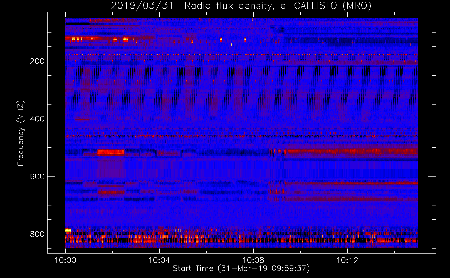Click the 'Frequency (MHZ)' y-axis label

click(x=21, y=133)
